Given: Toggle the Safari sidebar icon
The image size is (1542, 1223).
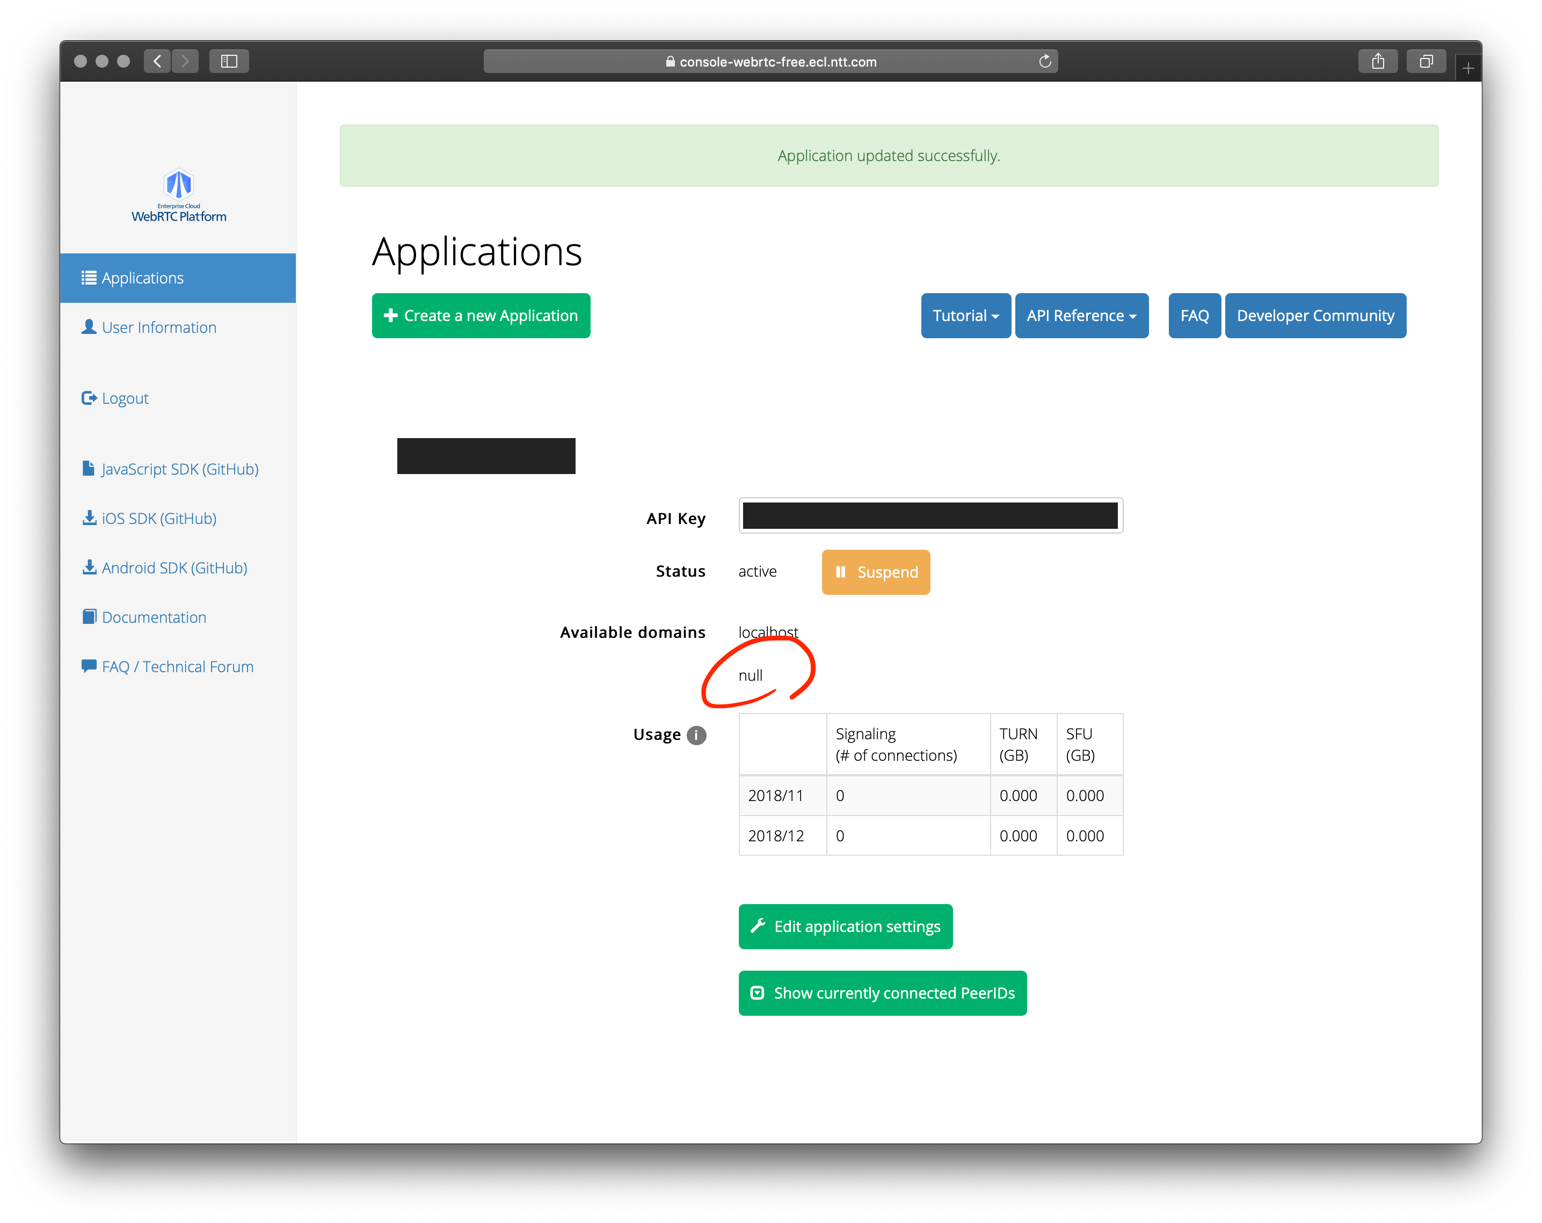Looking at the screenshot, I should (229, 62).
